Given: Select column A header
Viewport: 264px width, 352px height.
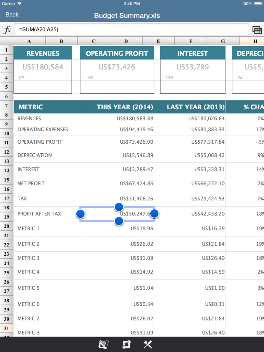Looking at the screenshot, I should [x=29, y=41].
